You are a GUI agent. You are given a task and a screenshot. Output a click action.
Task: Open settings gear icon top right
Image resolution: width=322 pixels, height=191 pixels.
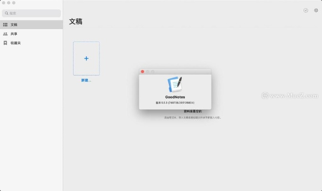[316, 10]
